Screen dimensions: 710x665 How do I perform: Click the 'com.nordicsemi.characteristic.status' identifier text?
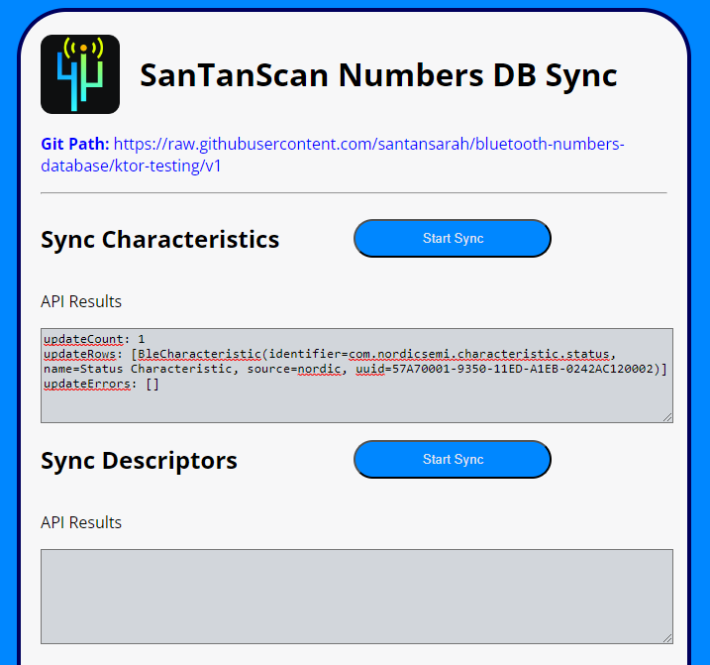(x=479, y=354)
